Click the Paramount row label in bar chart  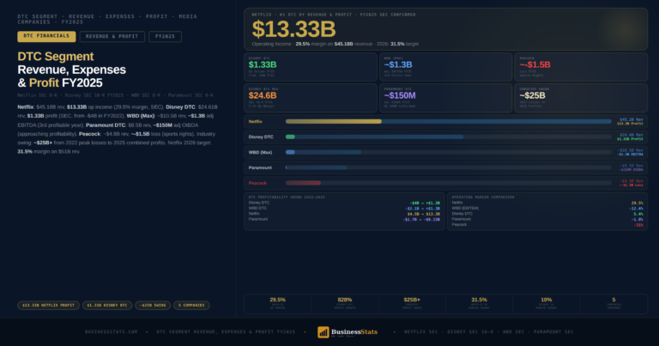coord(260,167)
